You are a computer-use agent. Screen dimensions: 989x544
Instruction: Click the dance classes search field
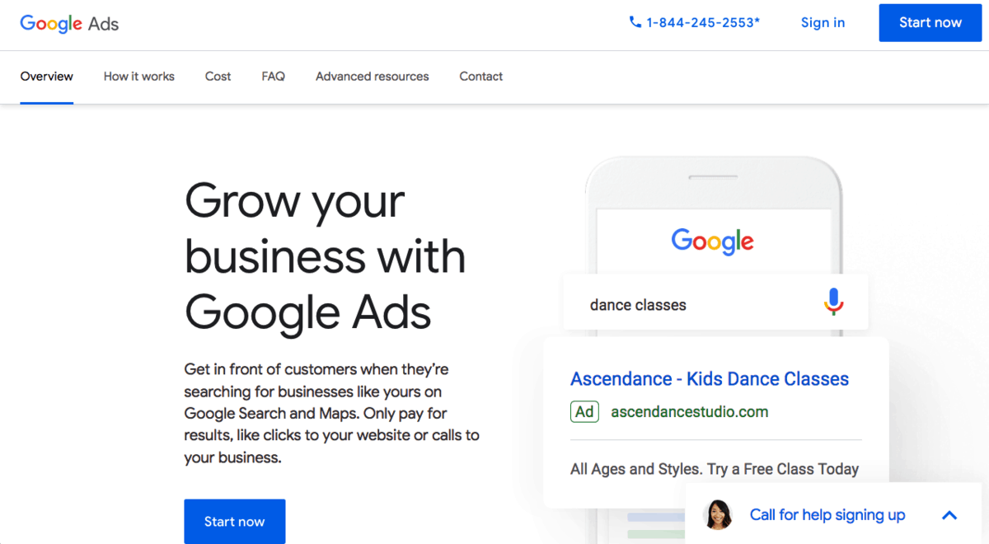715,303
